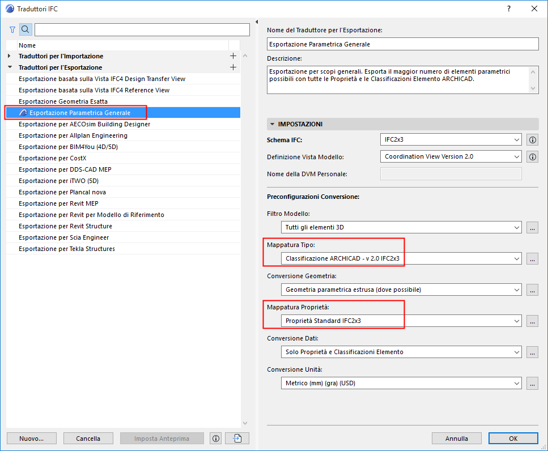
Task: Click the translator search input field
Action: (142, 29)
